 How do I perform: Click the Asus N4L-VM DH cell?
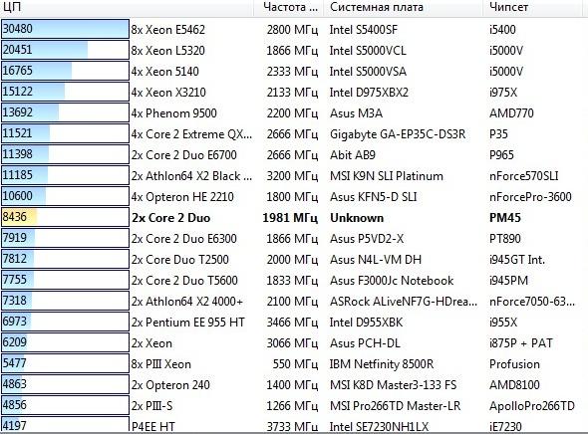click(x=376, y=260)
